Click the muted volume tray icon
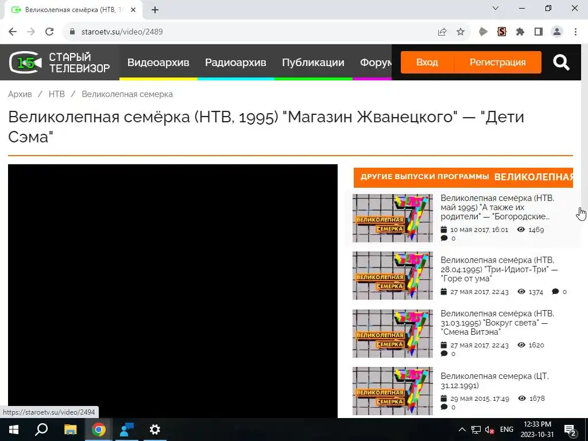Image resolution: width=588 pixels, height=441 pixels. coord(489,430)
